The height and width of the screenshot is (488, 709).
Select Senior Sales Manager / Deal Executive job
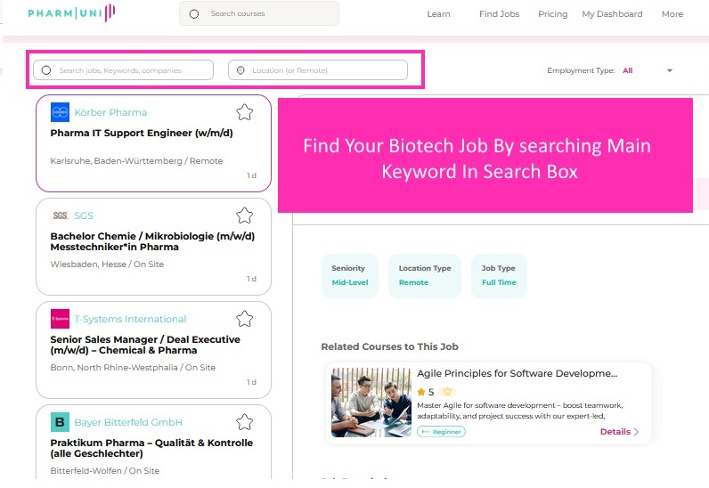(145, 345)
